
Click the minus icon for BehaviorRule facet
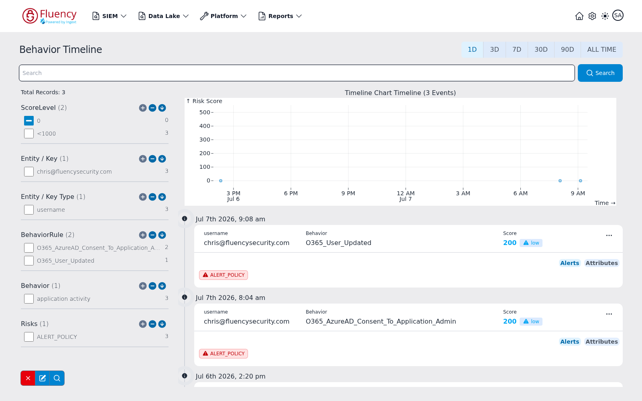152,235
